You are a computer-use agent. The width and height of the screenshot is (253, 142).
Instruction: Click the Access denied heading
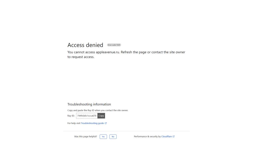pyautogui.click(x=85, y=45)
